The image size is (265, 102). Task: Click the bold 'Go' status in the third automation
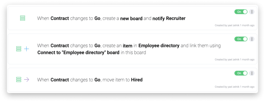click(x=97, y=80)
